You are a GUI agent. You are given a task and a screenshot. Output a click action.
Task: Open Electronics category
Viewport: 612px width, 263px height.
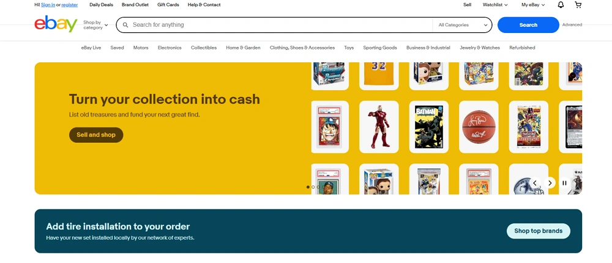tap(170, 48)
